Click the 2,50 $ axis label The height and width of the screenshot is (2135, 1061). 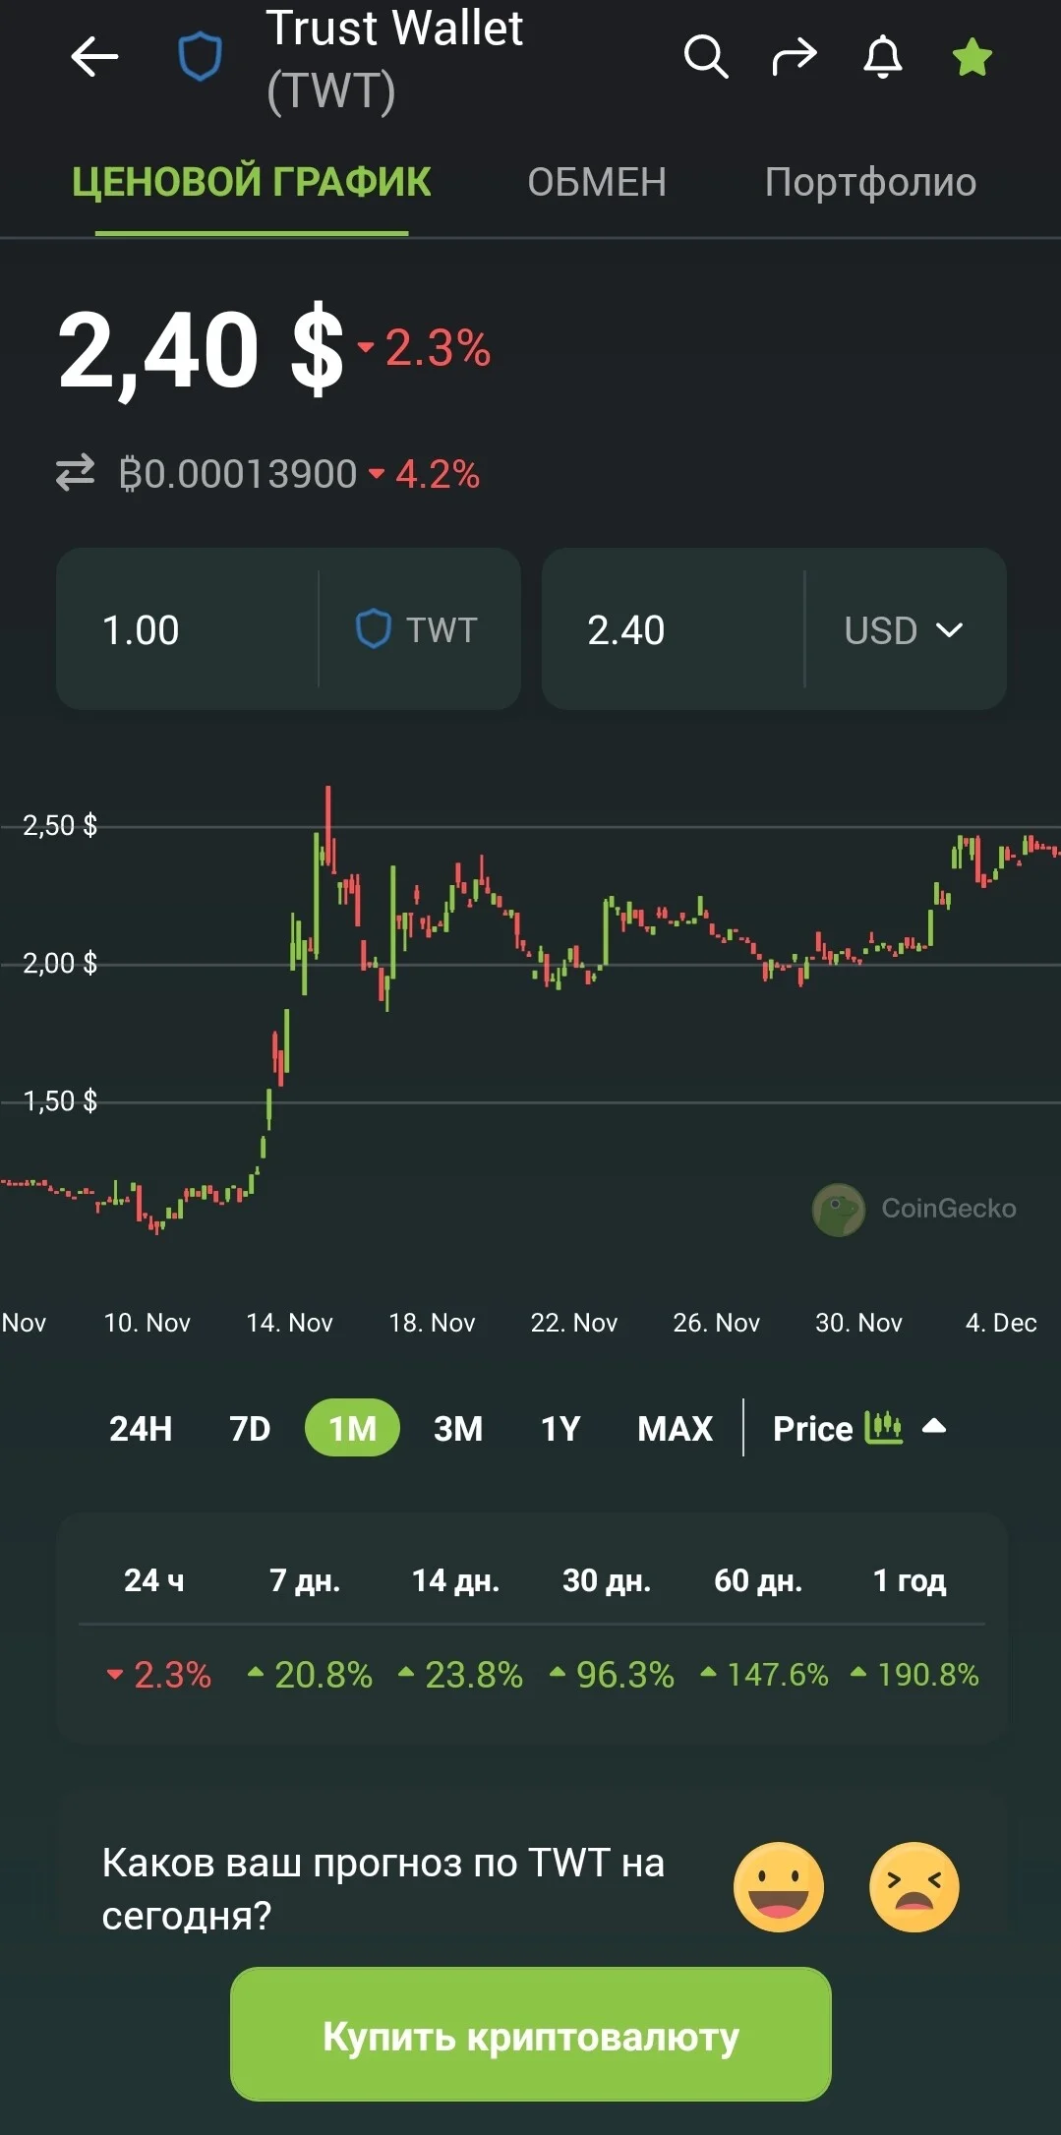click(60, 825)
